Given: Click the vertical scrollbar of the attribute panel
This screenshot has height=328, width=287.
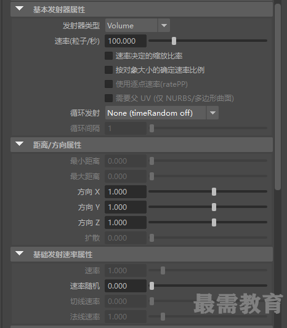Looking at the screenshot, I should pyautogui.click(x=278, y=97).
